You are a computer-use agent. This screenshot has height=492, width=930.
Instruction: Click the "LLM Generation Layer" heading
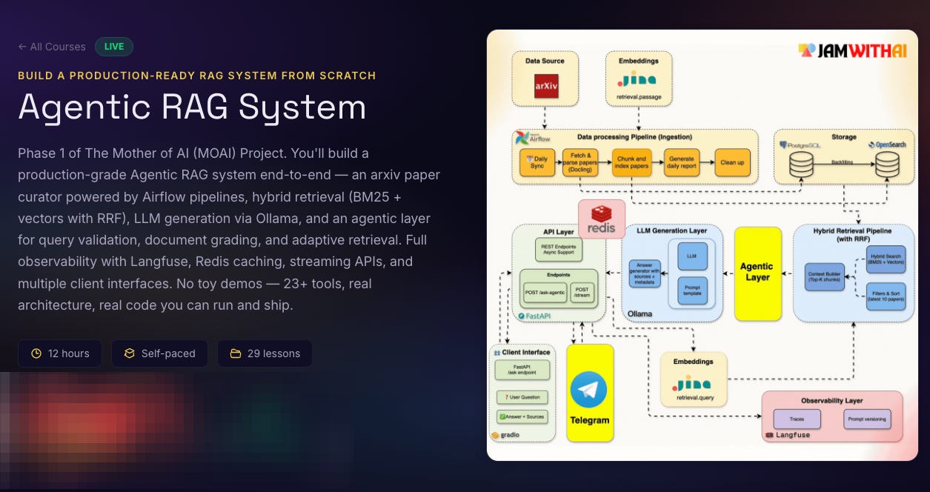click(672, 230)
